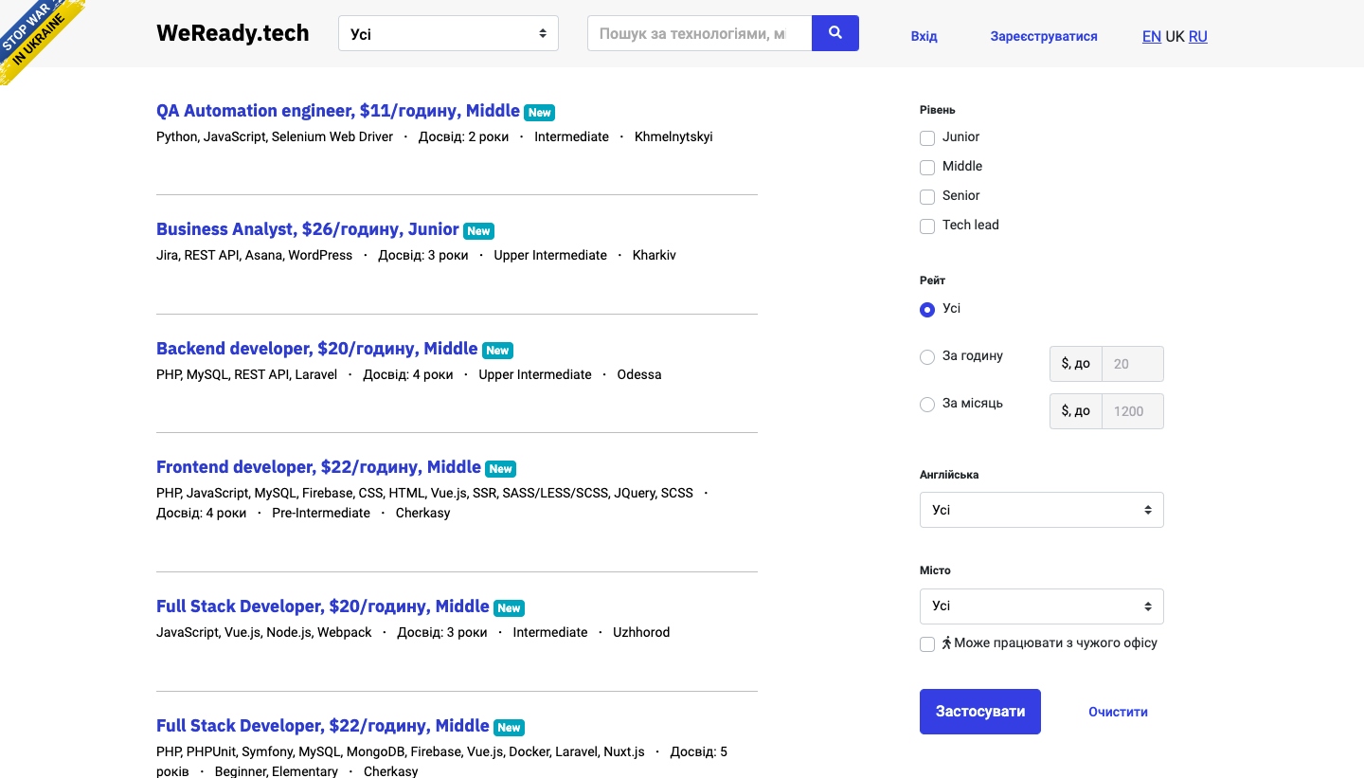Open the Англійська level dropdown
Image resolution: width=1364 pixels, height=778 pixels.
tap(1041, 510)
